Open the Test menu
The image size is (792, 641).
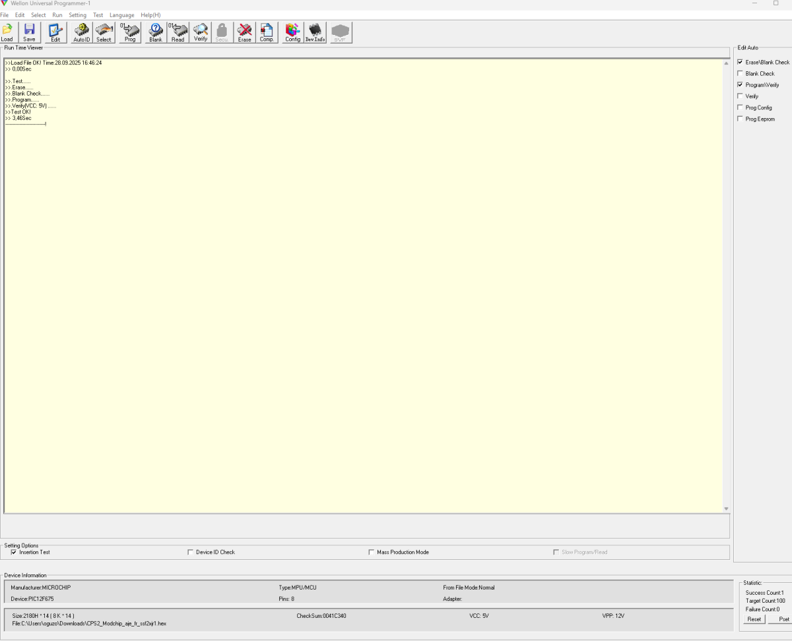[x=98, y=15]
